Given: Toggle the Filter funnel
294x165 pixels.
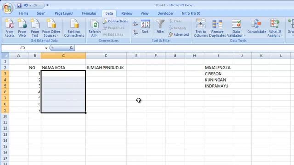Looking at the screenshot, I should 160,27.
